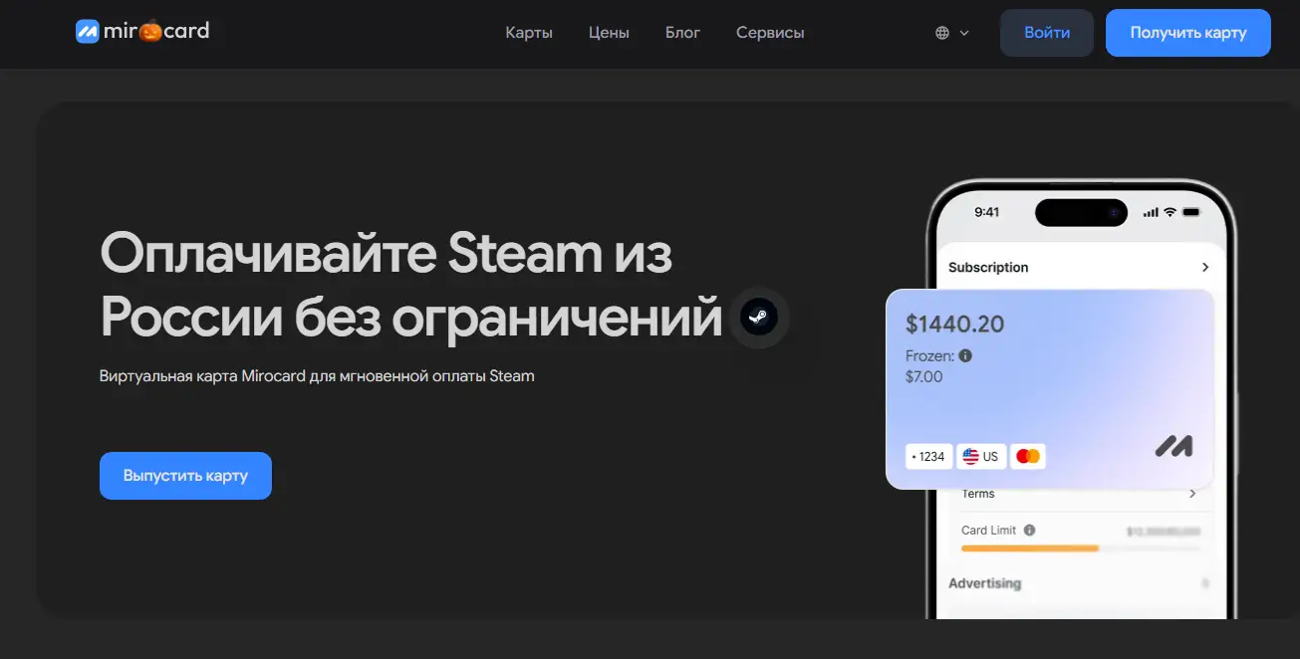This screenshot has height=659, width=1300.
Task: Click the phone's battery status icon
Action: coord(1191,212)
